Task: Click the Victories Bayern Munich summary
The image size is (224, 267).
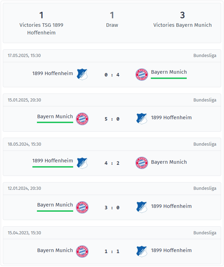Action: [x=183, y=19]
